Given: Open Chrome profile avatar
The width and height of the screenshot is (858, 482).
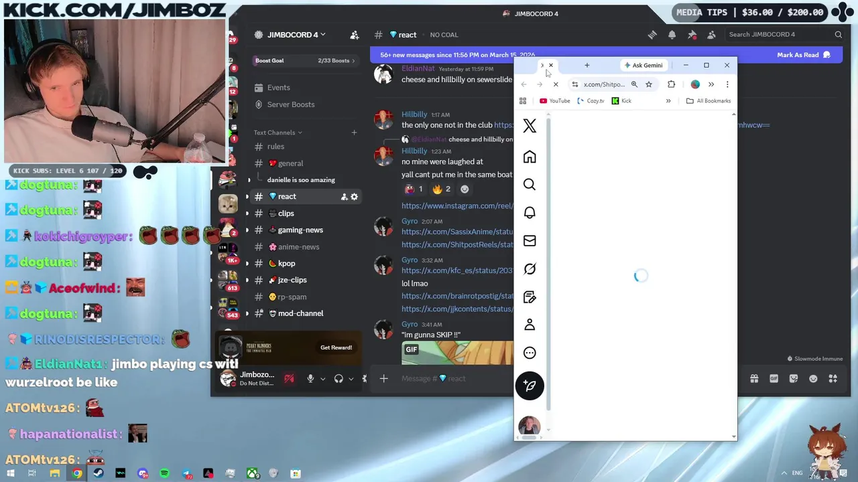Looking at the screenshot, I should [x=695, y=84].
